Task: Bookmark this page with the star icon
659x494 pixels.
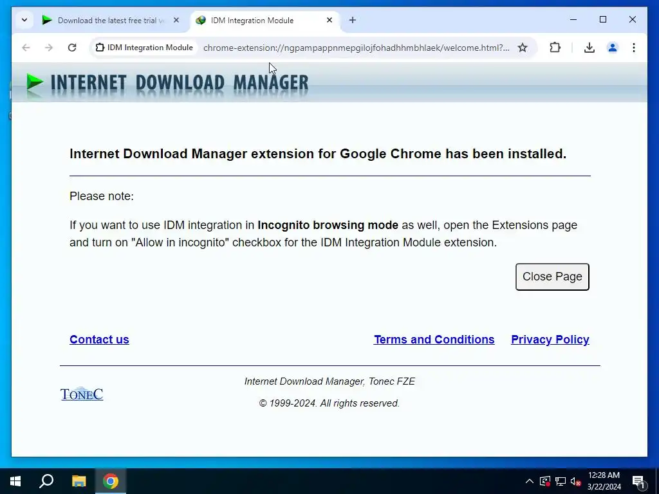Action: [x=523, y=48]
